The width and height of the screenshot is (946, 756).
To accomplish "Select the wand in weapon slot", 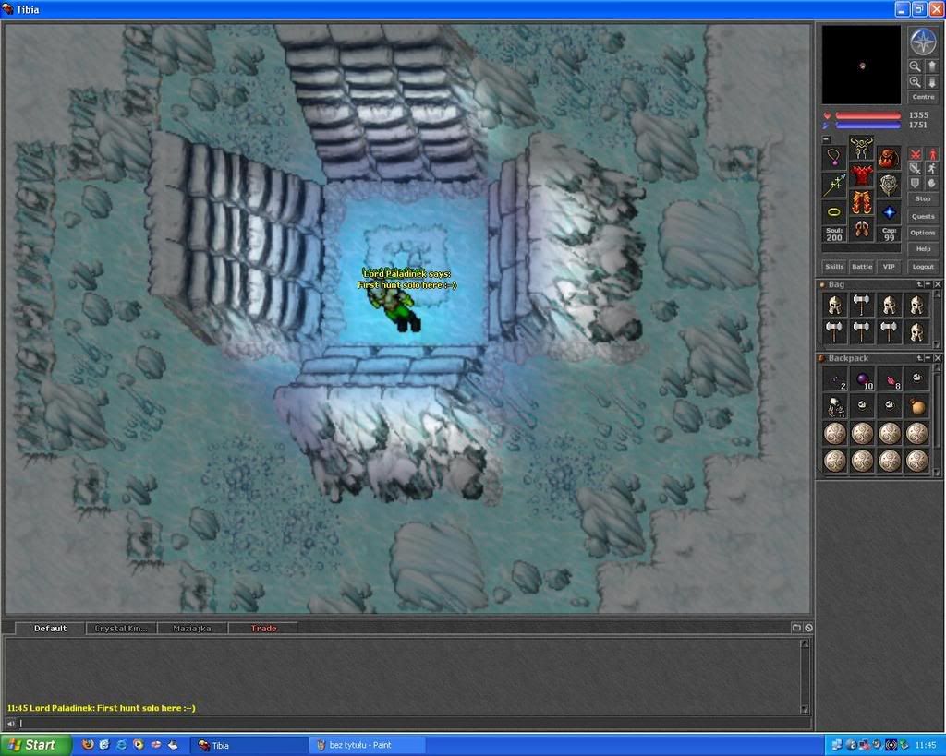I will [834, 185].
